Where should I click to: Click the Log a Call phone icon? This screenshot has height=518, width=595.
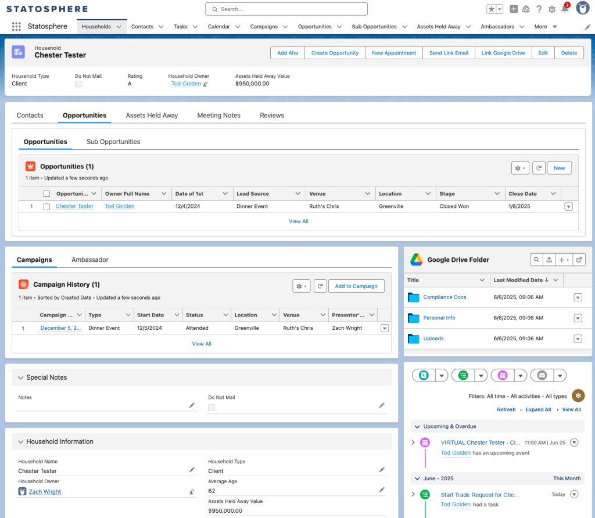point(424,375)
